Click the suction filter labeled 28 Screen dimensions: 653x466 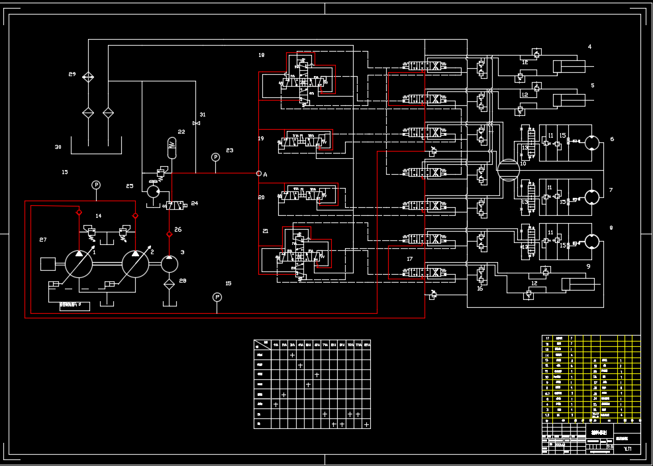(x=170, y=284)
